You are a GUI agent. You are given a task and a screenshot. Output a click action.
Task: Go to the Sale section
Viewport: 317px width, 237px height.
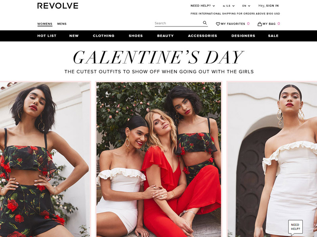[x=273, y=36]
